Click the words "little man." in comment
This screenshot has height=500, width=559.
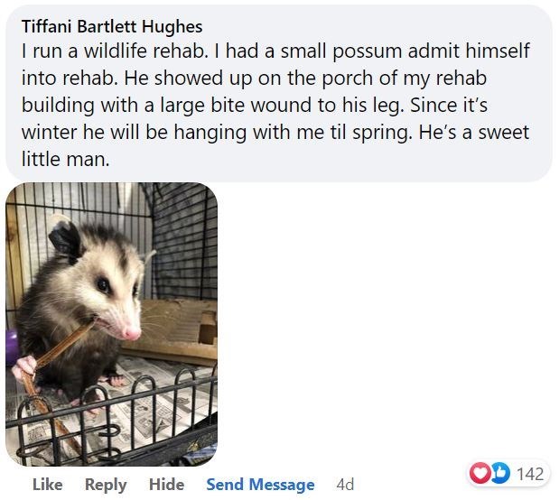pos(65,159)
